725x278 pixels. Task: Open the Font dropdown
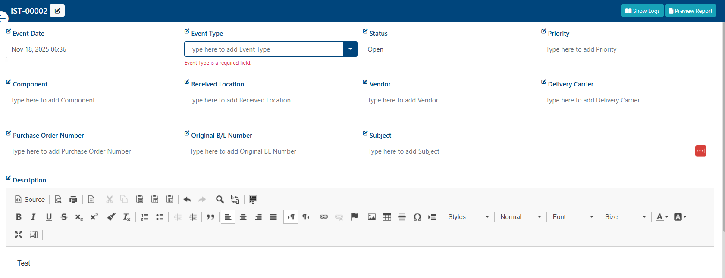click(573, 217)
